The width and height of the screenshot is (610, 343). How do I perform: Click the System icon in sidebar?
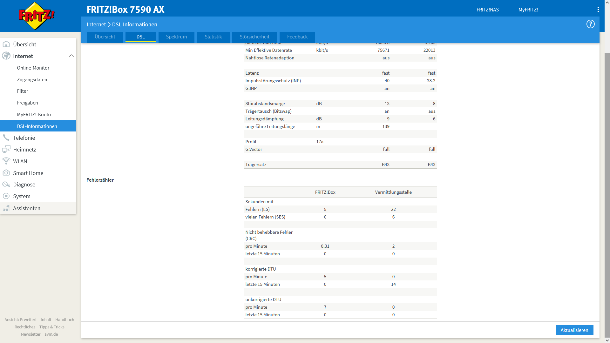tap(6, 196)
